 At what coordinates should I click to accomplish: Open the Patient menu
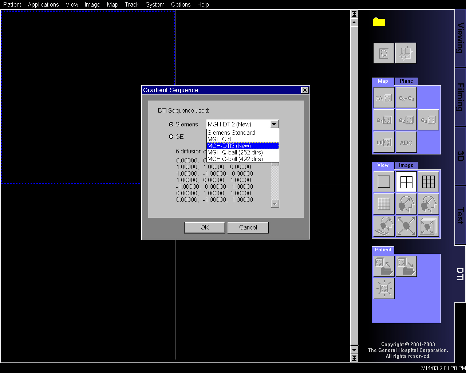click(x=12, y=4)
